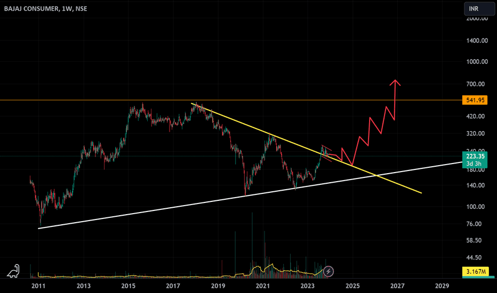
Task: Click the 76.00 price scale label
Action: (474, 224)
